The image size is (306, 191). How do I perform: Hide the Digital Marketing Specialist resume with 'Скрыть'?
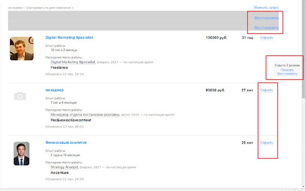(x=266, y=37)
